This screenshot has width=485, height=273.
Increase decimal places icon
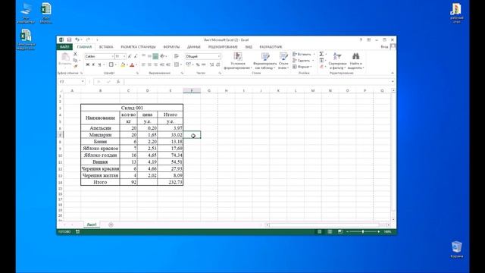211,64
